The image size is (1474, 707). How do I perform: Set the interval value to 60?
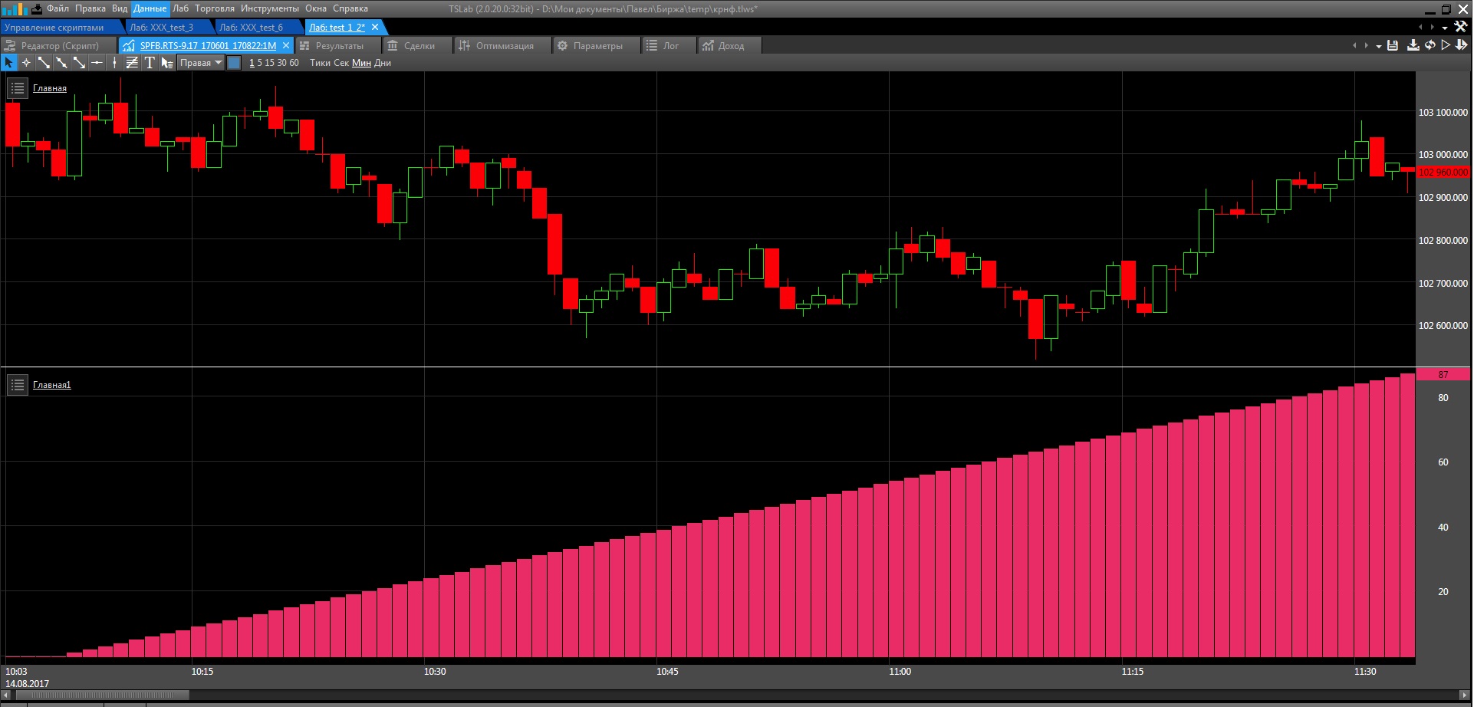(294, 63)
